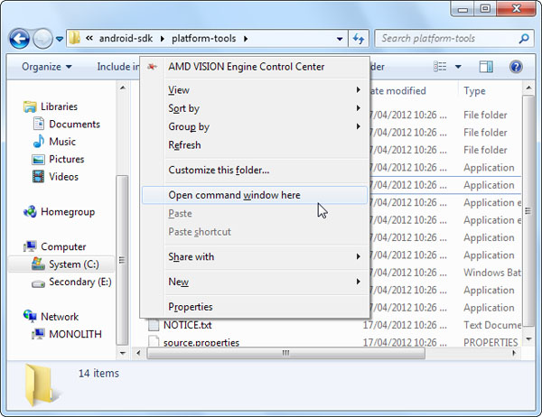542x417 pixels.
Task: Click the file list vertical scrollbar thumb
Action: (x=528, y=210)
